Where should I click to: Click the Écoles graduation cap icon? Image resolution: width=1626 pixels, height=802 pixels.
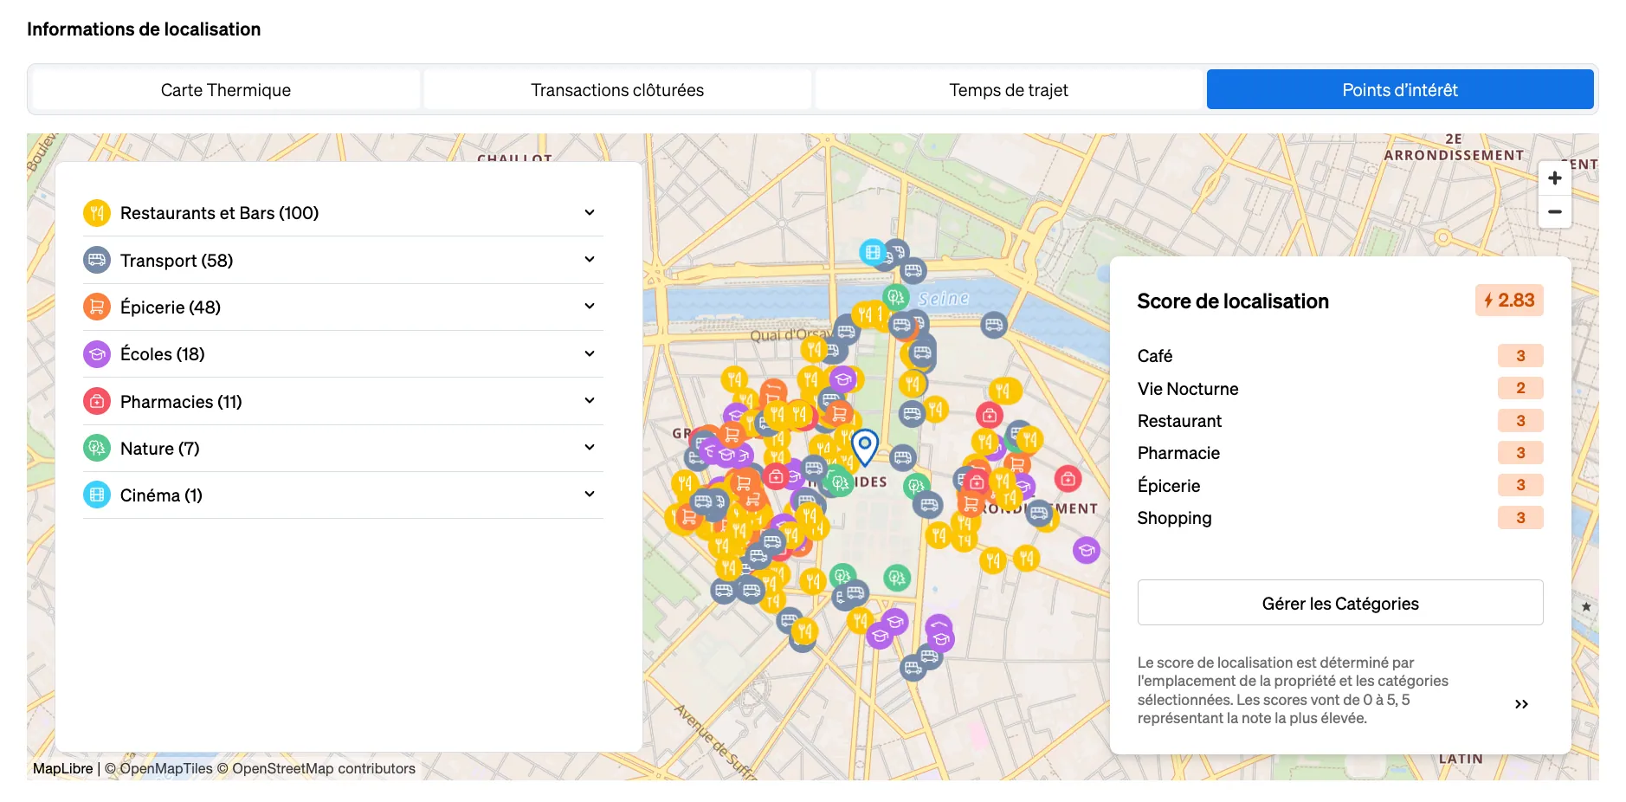(x=97, y=353)
